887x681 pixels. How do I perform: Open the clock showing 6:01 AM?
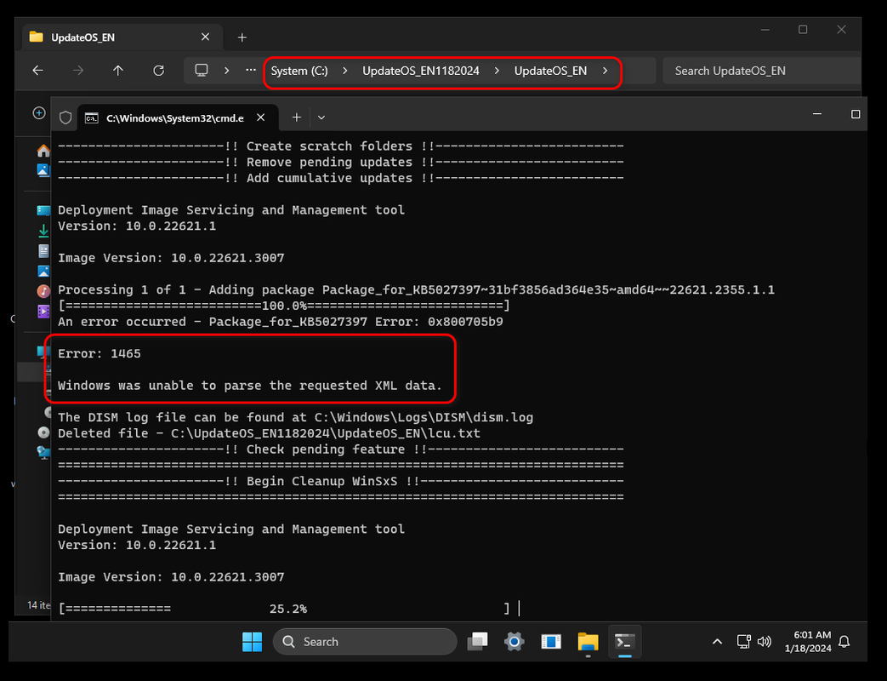[808, 641]
